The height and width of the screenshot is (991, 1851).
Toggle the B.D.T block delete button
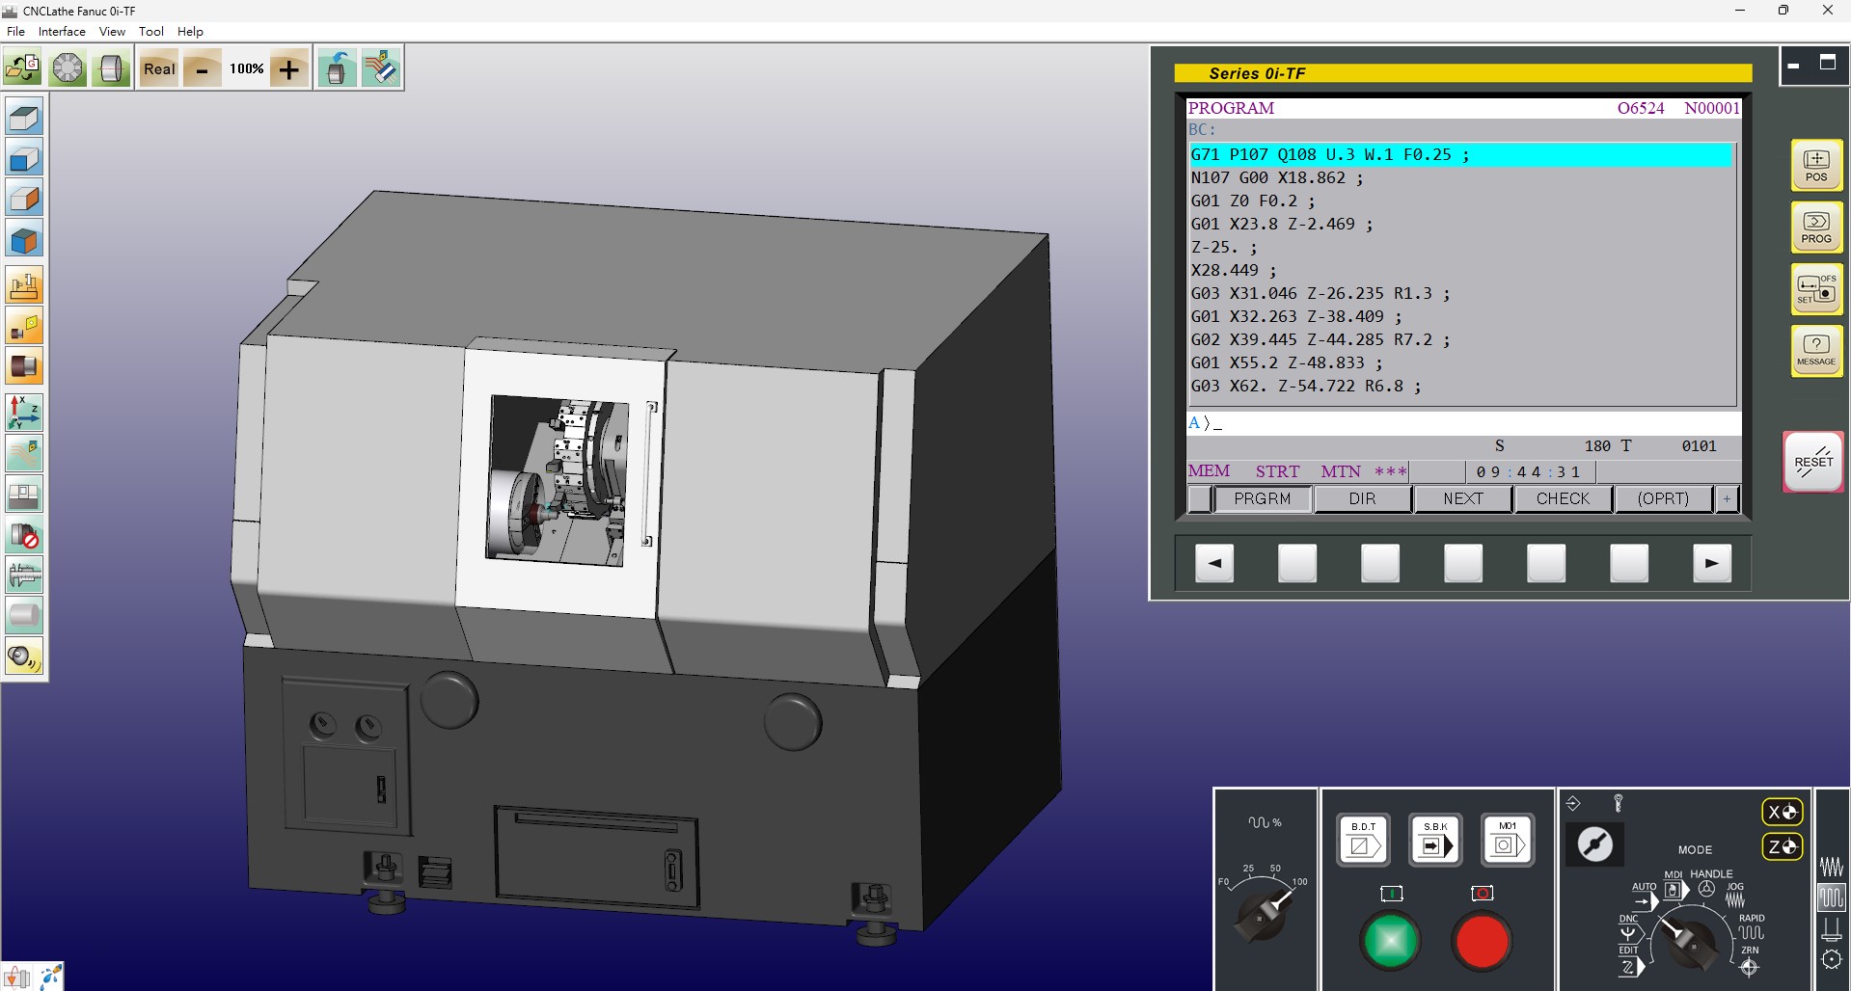(x=1363, y=839)
